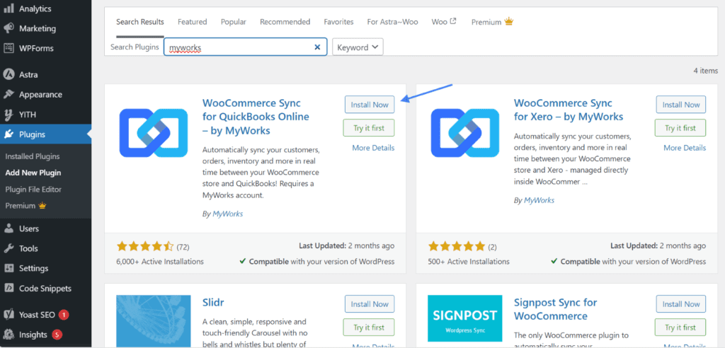Click the '500+ Active Installations' text
The width and height of the screenshot is (725, 348).
[469, 262]
